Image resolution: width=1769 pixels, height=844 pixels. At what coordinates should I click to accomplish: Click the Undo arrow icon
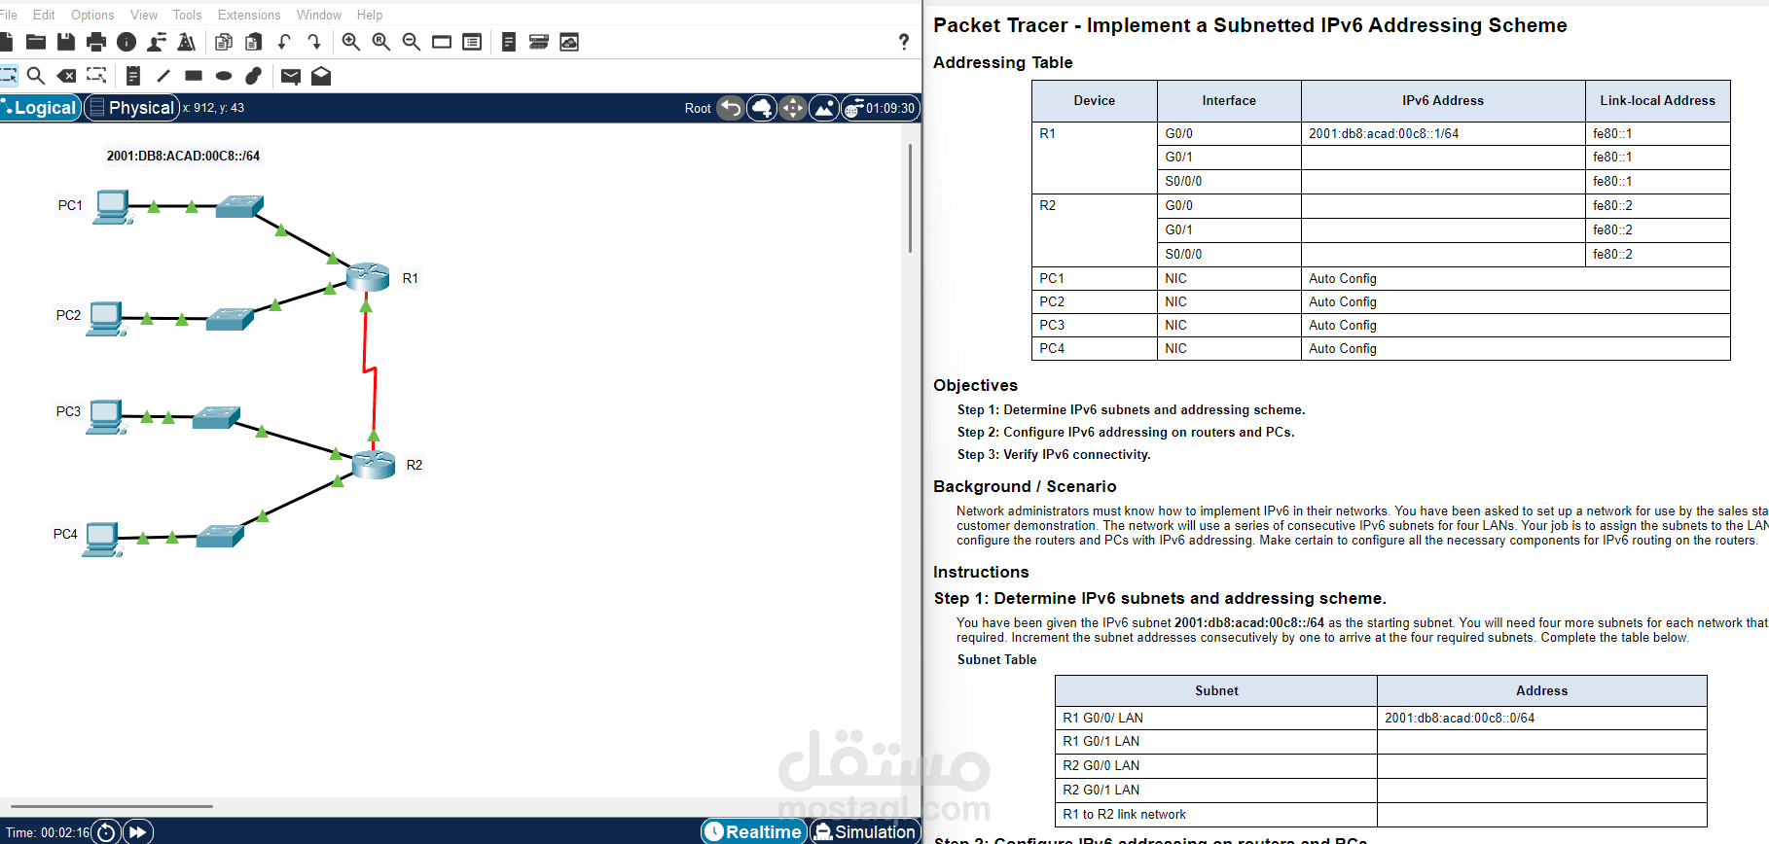pyautogui.click(x=284, y=42)
